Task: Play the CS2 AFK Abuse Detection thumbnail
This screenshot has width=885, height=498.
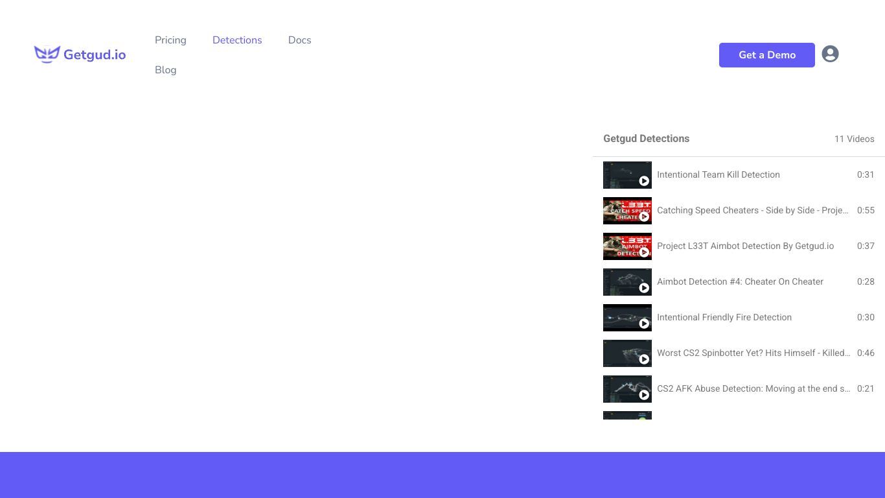Action: [627, 389]
